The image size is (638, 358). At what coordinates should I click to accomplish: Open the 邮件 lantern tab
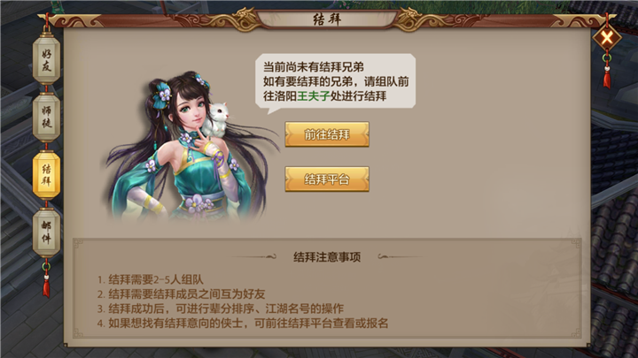[46, 232]
